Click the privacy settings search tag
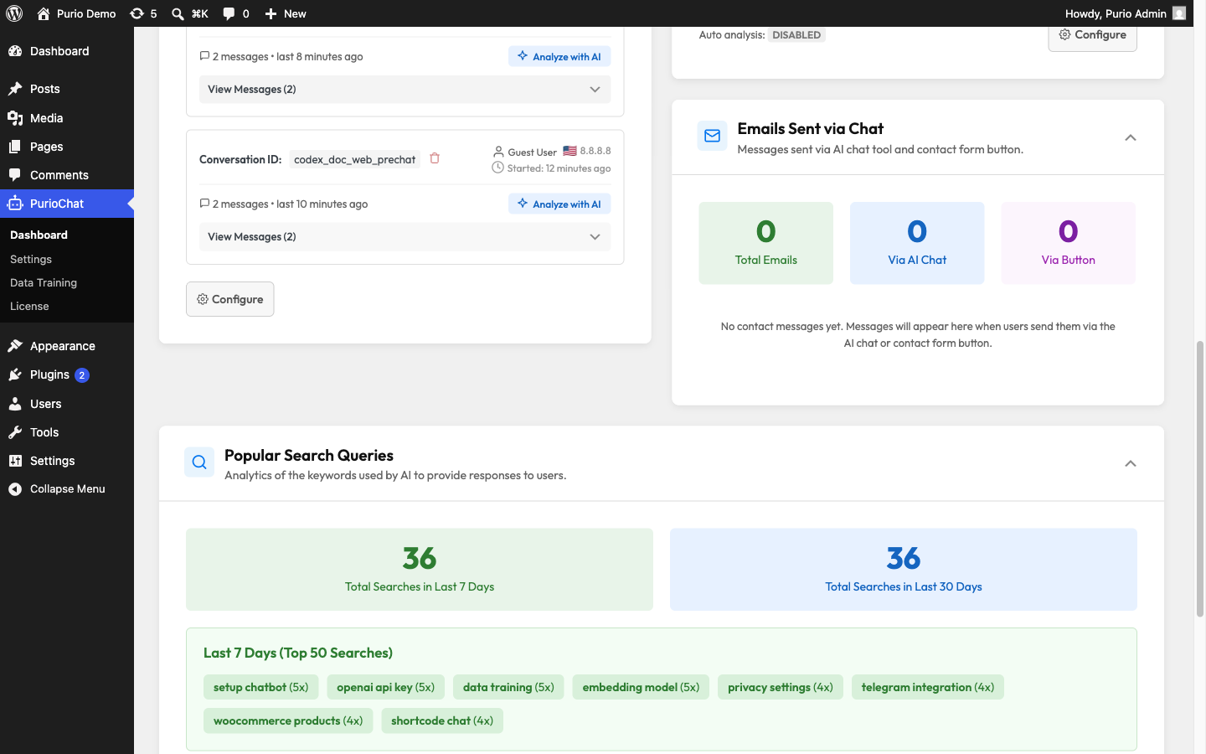Screen dimensions: 1206x754 781,687
